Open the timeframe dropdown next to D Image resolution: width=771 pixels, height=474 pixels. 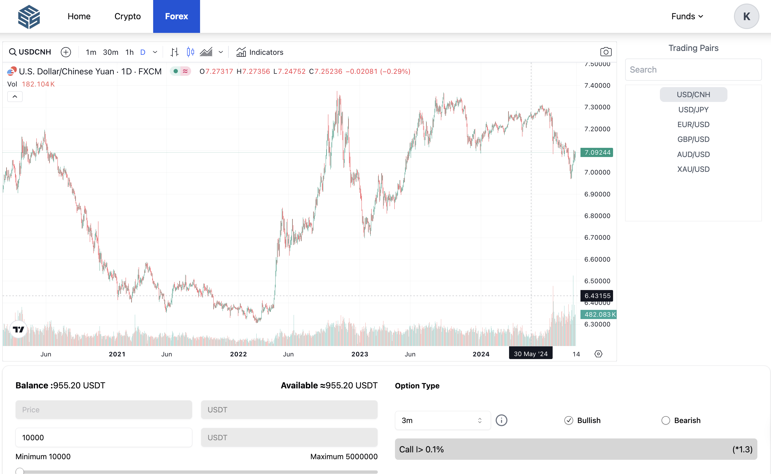click(154, 52)
